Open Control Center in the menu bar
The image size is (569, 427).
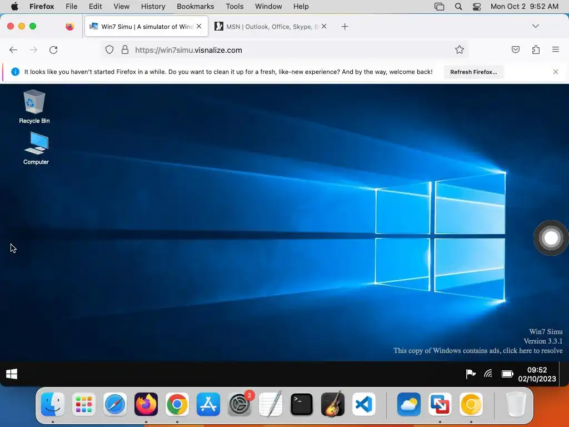[x=476, y=7]
